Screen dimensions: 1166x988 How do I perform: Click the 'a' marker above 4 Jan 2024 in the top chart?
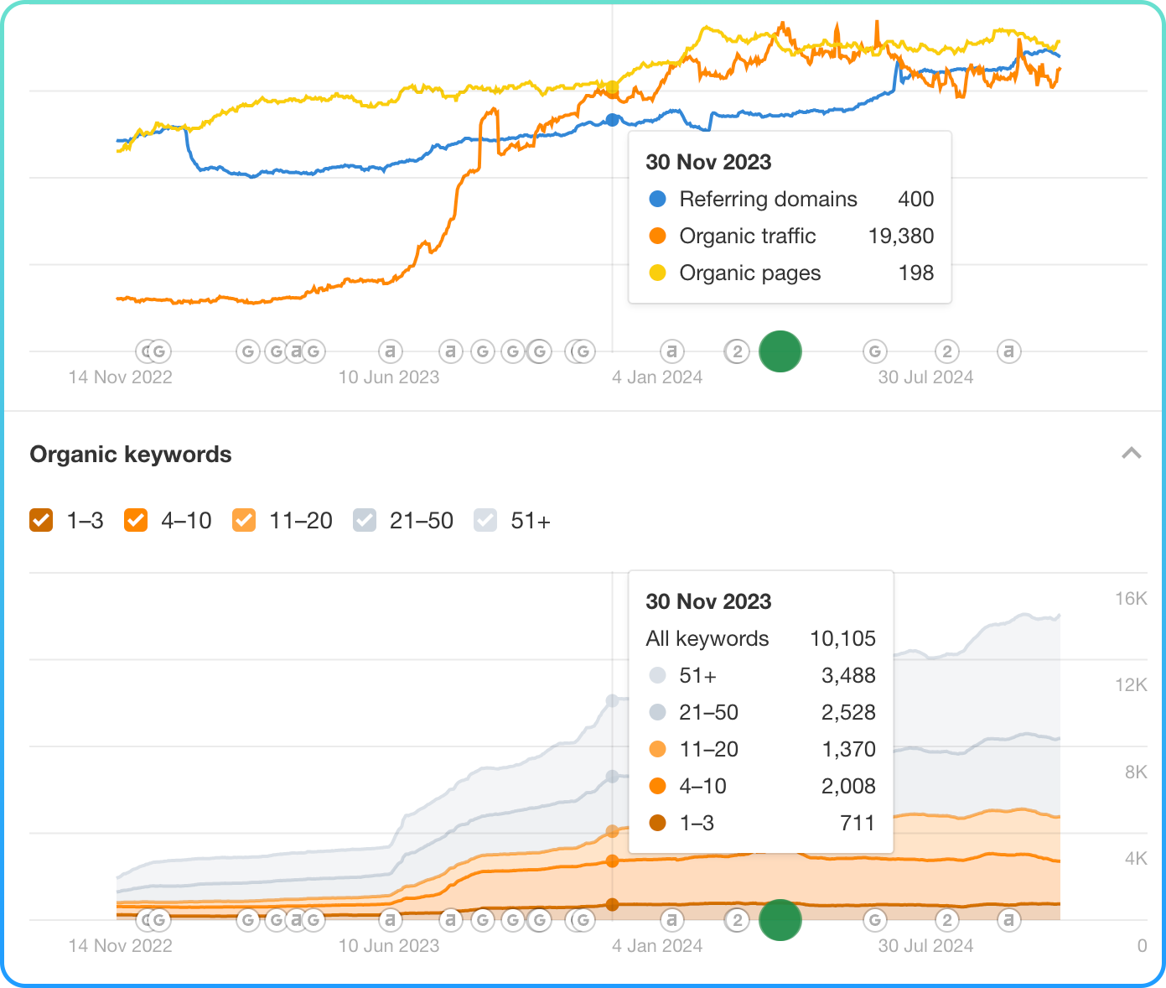(671, 351)
